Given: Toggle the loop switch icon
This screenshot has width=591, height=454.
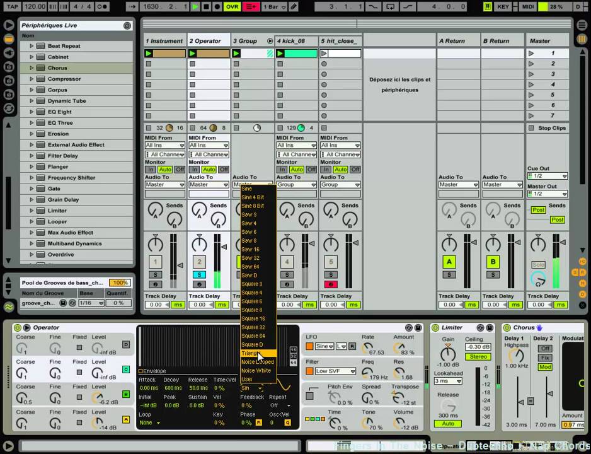Looking at the screenshot, I should pyautogui.click(x=391, y=6).
